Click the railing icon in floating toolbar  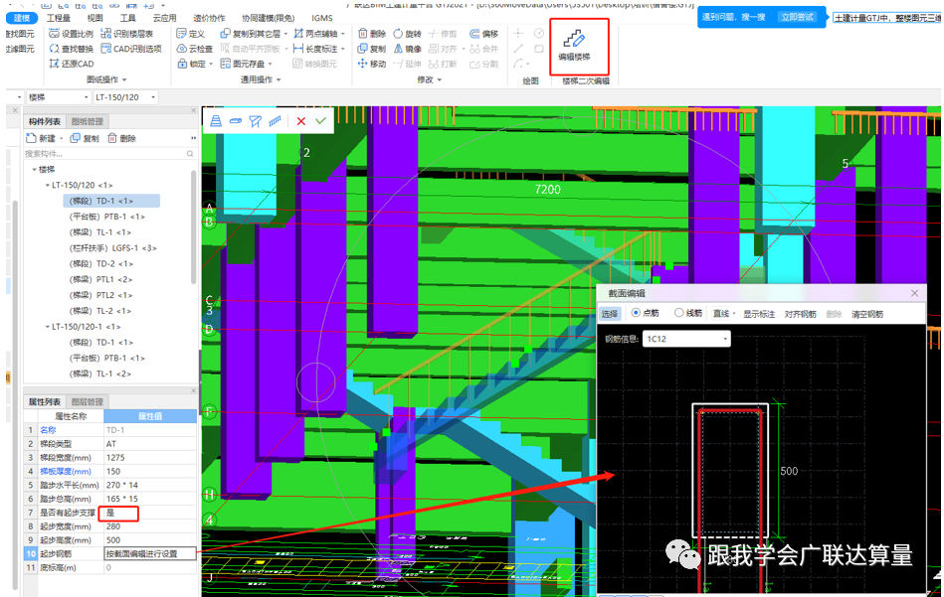(x=276, y=121)
